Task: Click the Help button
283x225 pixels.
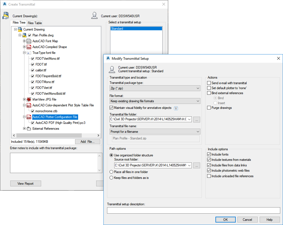Action: point(270,220)
